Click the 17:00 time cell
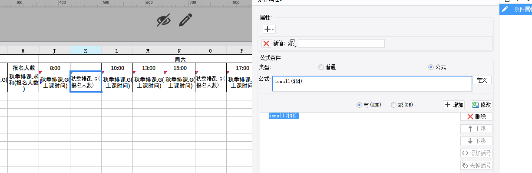 click(x=239, y=67)
